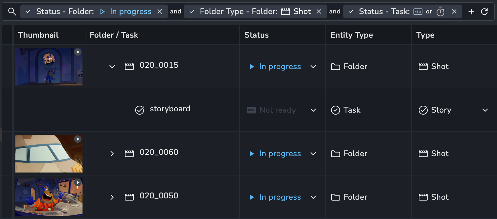Click the folder icon in 020_0060 row
The image size is (497, 219).
(x=335, y=154)
